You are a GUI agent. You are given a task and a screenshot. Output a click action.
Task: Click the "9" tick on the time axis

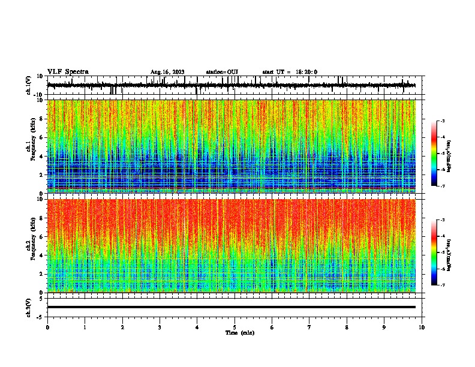coord(384,327)
